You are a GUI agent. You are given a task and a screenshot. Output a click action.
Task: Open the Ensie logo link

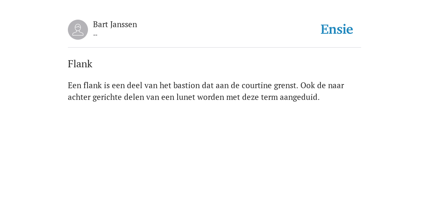click(x=337, y=29)
